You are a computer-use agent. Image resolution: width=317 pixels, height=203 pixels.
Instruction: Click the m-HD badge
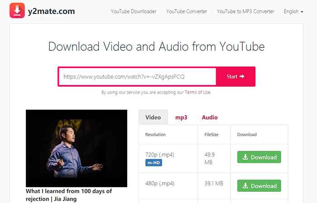coord(154,162)
